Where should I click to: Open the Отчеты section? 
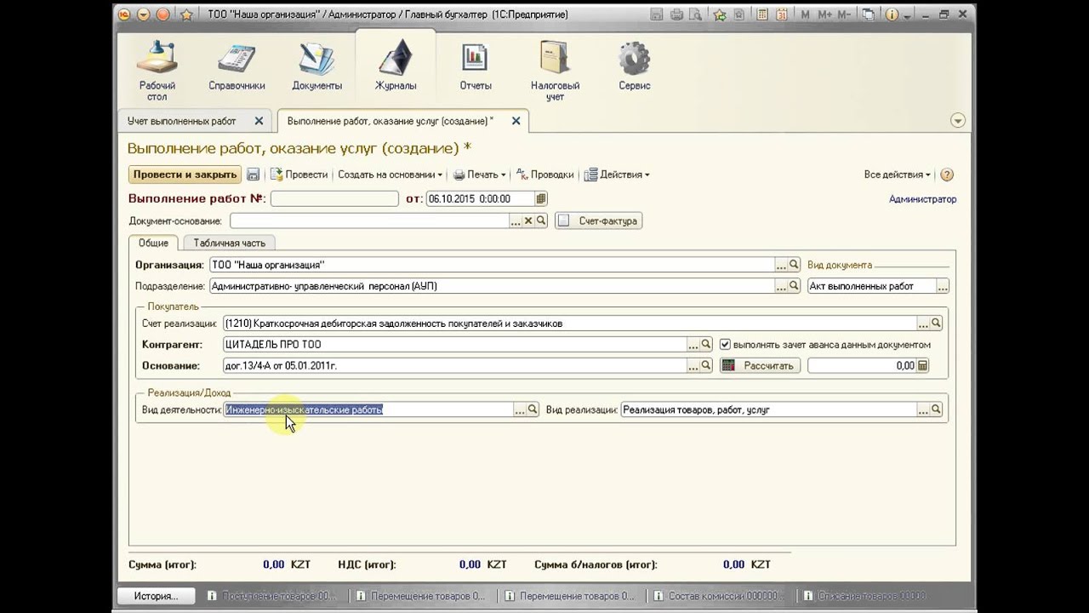click(x=476, y=66)
